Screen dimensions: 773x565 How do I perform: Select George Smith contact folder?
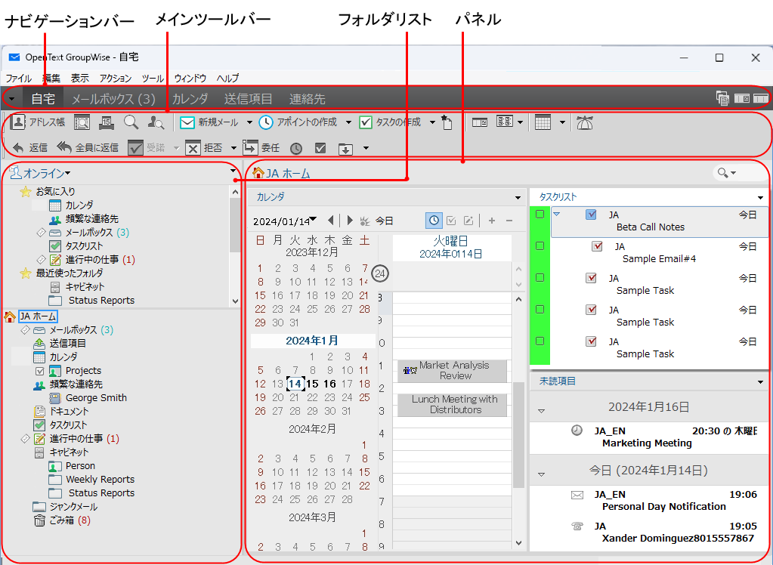tap(96, 398)
